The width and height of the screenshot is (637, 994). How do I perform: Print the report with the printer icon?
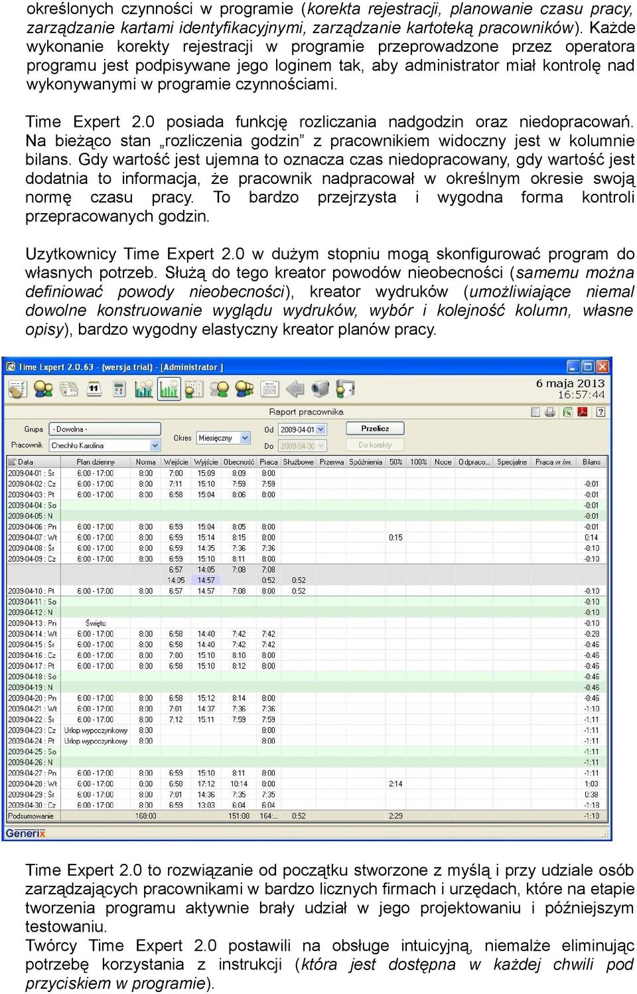coord(550,412)
